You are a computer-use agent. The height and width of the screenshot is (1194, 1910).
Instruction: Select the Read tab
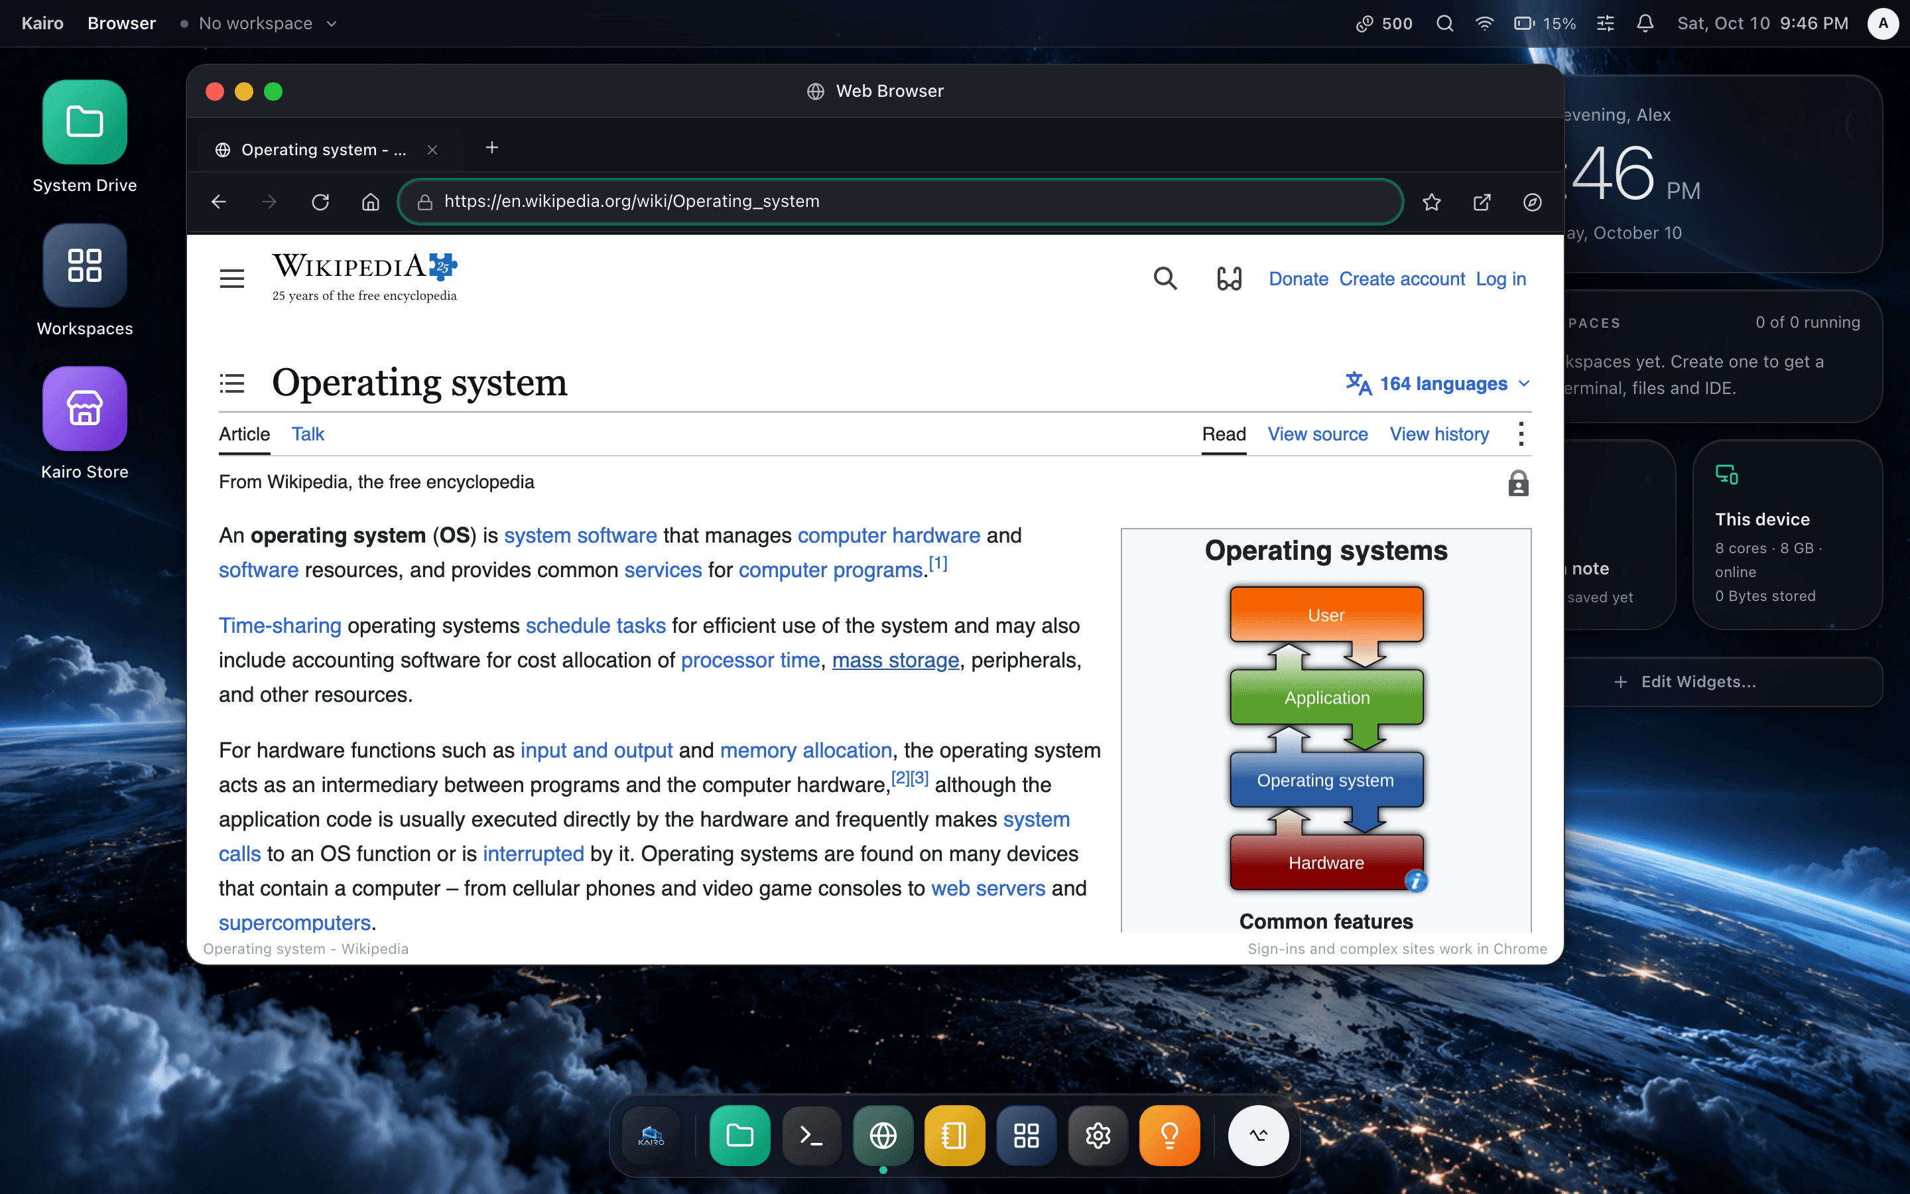click(x=1224, y=434)
